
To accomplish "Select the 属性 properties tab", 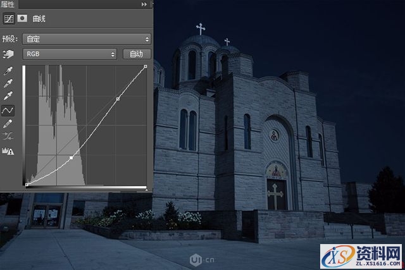I will (9, 4).
